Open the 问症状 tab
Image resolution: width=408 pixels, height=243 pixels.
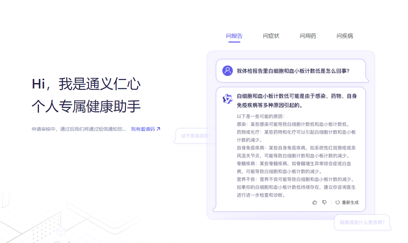coord(271,36)
